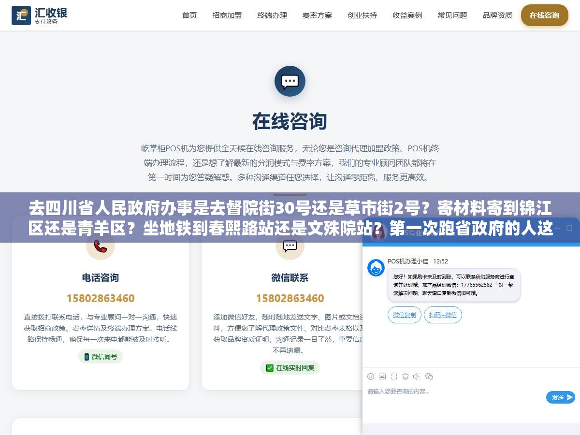Image resolution: width=580 pixels, height=435 pixels.
Task: Open 终端办理 in navigation
Action: pyautogui.click(x=272, y=15)
